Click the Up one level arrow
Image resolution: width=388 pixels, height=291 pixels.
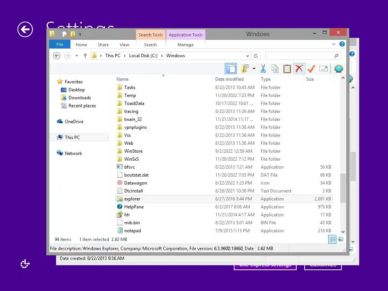85,56
